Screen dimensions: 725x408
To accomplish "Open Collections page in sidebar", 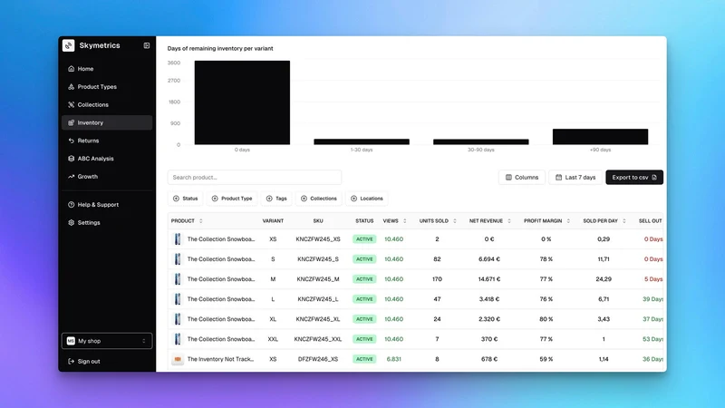I will click(107, 104).
